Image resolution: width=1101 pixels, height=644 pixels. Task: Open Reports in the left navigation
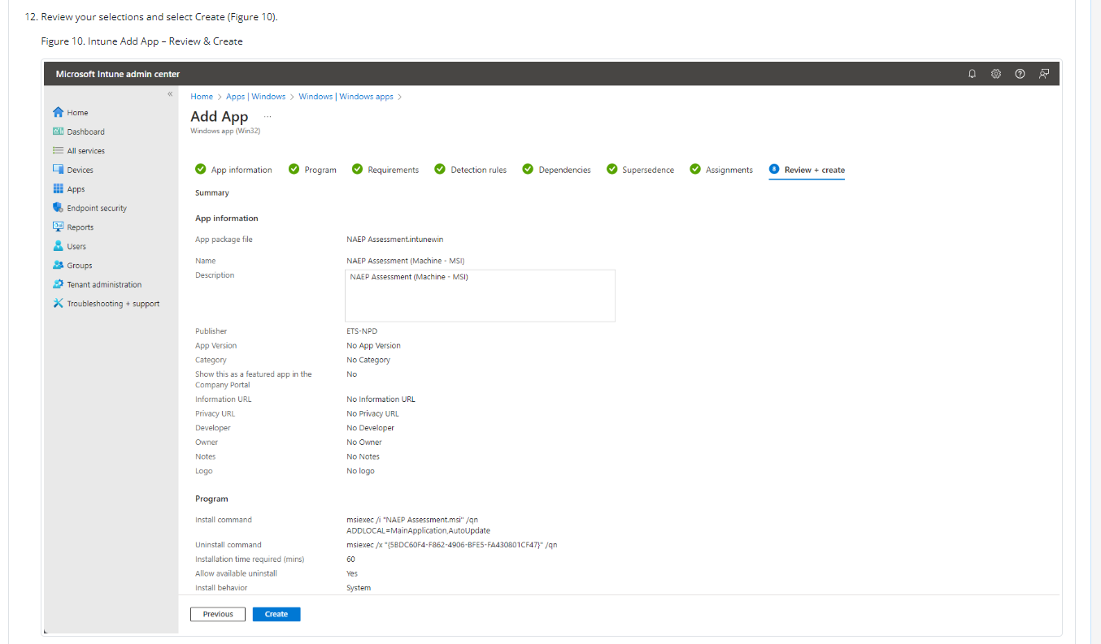[73, 227]
